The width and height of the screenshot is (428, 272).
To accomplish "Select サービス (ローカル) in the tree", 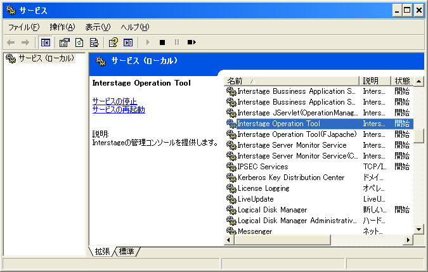I will click(46, 58).
